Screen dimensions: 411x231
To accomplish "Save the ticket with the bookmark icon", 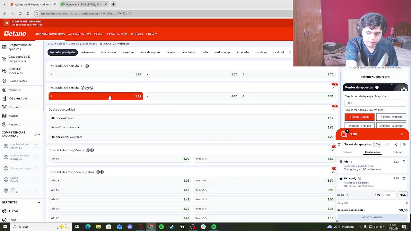I will (387, 144).
